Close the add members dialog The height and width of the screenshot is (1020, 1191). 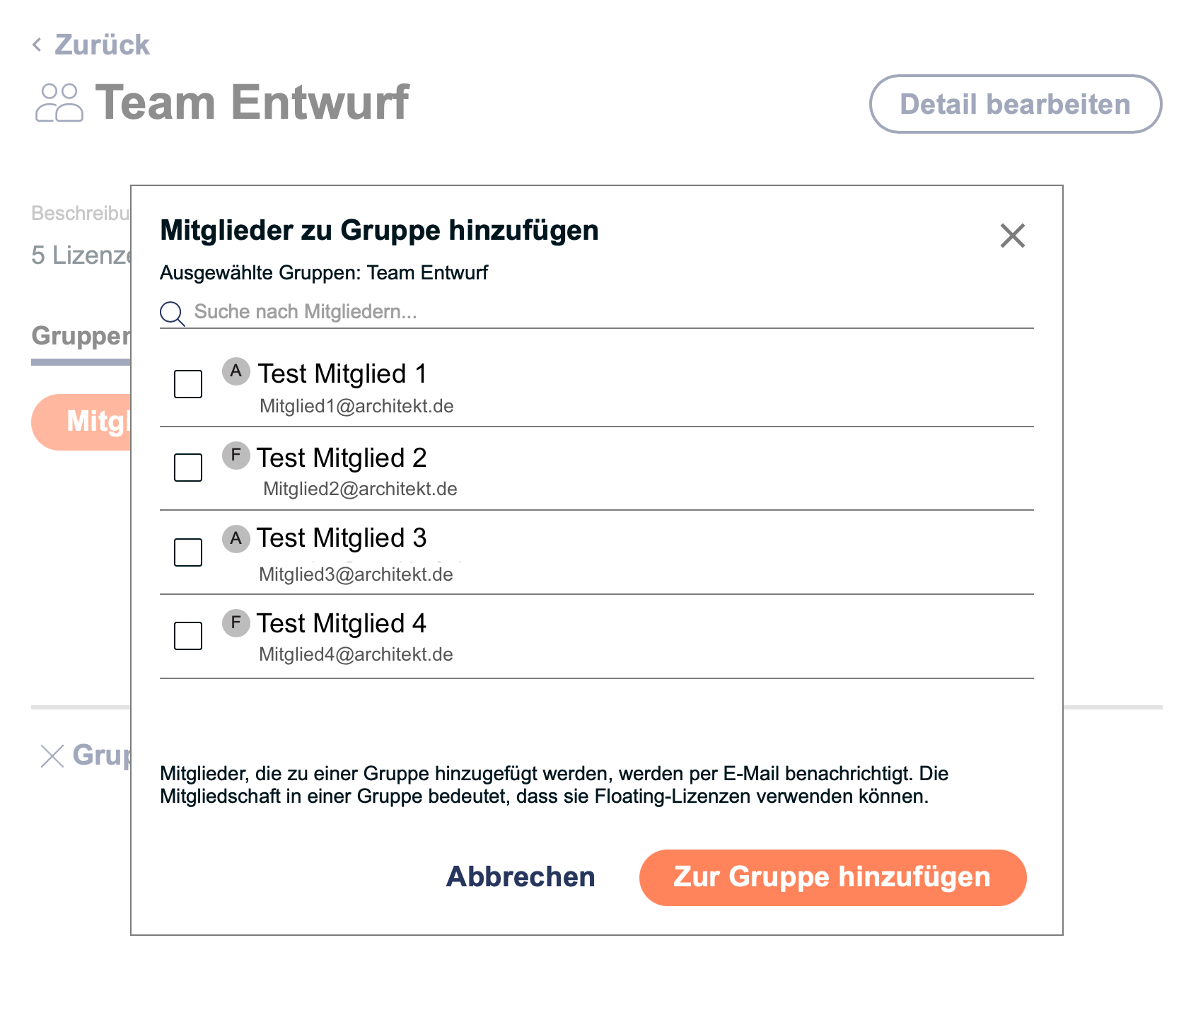[1012, 236]
